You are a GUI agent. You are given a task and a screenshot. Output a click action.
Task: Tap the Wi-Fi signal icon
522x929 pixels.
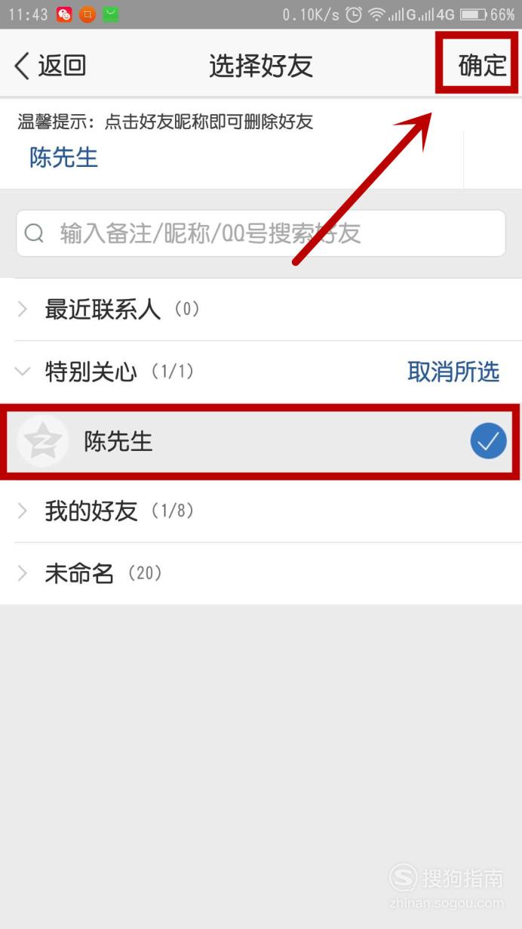(376, 14)
